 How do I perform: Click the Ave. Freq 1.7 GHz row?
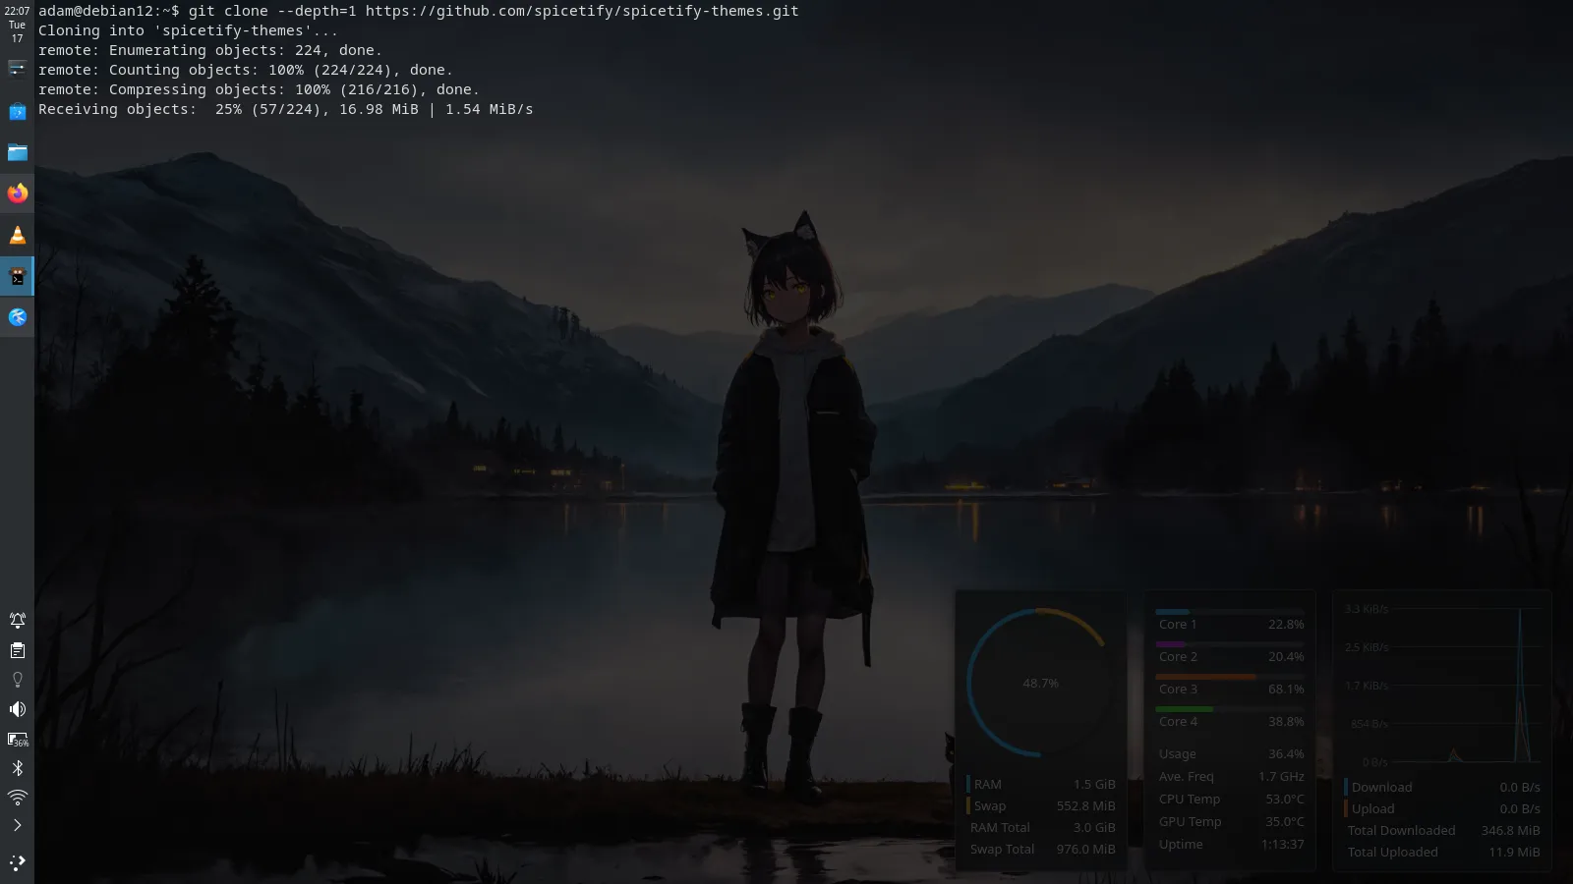[1231, 776]
